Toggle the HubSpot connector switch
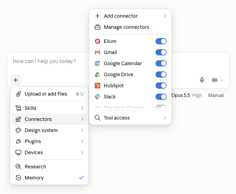Image resolution: width=236 pixels, height=194 pixels. click(161, 86)
